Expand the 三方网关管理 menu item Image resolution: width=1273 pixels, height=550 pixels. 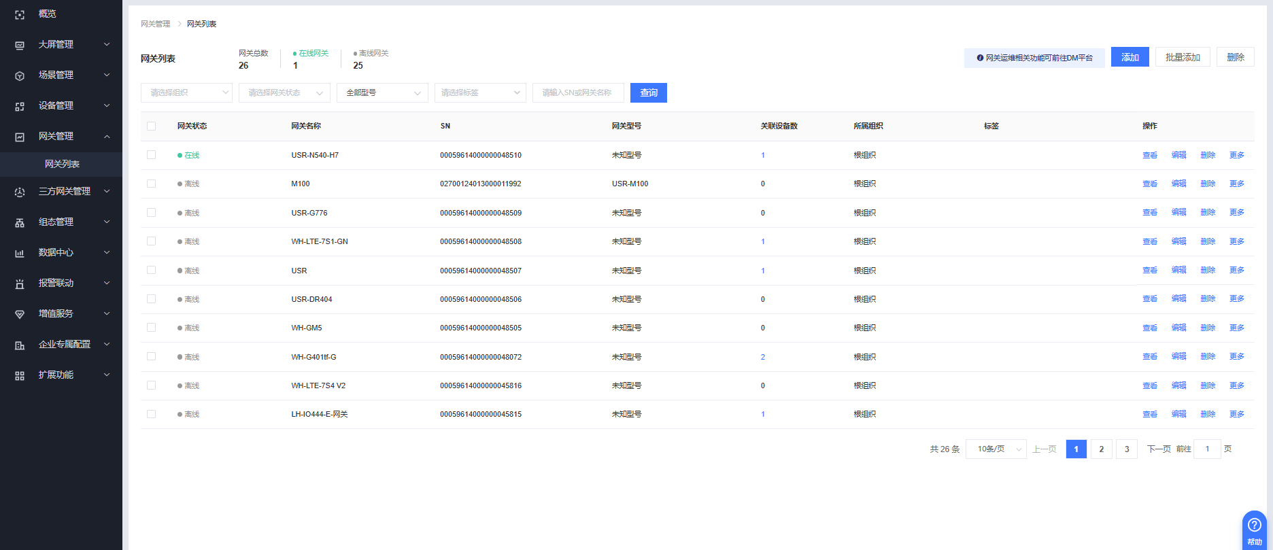click(x=64, y=192)
